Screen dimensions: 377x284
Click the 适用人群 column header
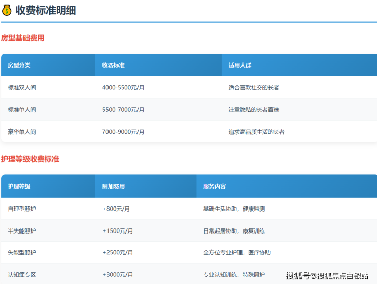point(239,65)
